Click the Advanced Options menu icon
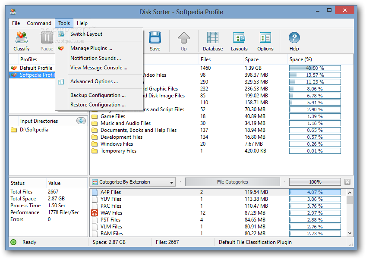This screenshot has height=259, width=366. coord(61,81)
